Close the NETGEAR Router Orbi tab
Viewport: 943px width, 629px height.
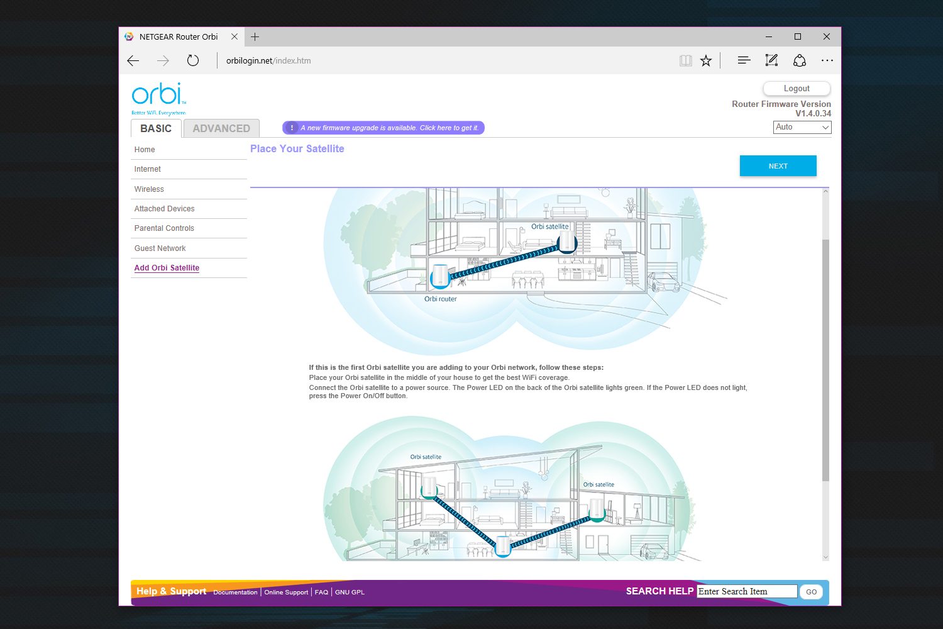[x=234, y=37]
